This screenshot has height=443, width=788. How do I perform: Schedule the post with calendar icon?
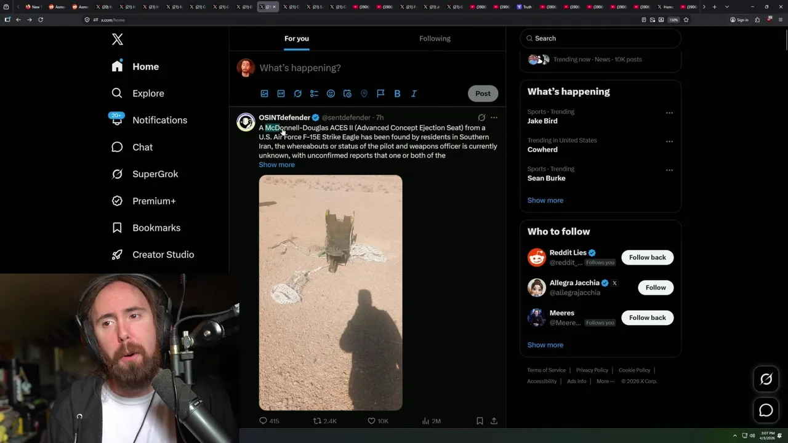click(347, 94)
